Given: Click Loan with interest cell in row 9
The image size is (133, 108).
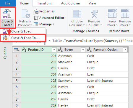Looking at the screenshot, I should (107, 105).
